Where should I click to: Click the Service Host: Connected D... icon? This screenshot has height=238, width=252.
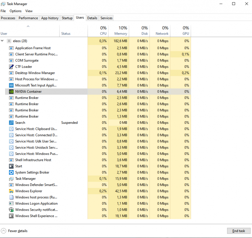11,135
